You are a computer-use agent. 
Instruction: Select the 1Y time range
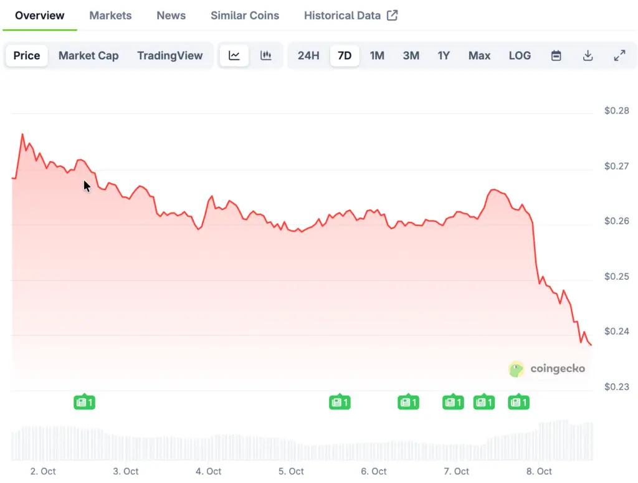(x=444, y=55)
